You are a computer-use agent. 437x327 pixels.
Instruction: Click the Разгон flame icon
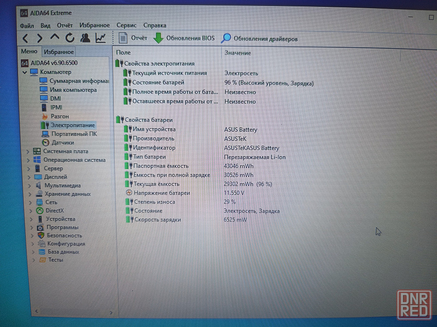(45, 116)
